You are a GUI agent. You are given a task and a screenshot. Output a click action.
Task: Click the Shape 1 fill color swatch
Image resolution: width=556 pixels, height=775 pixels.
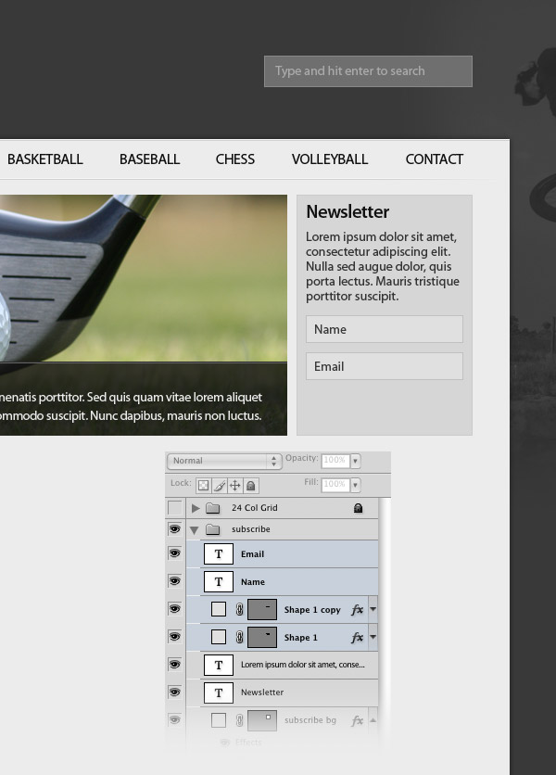(219, 638)
